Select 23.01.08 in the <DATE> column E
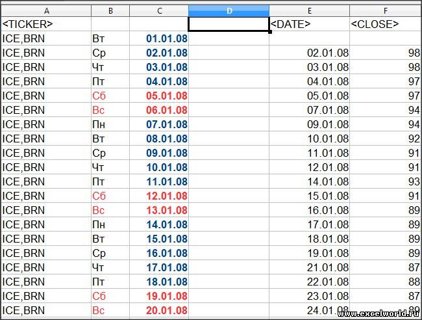Viewport: 422px width, 320px height. pyautogui.click(x=309, y=295)
